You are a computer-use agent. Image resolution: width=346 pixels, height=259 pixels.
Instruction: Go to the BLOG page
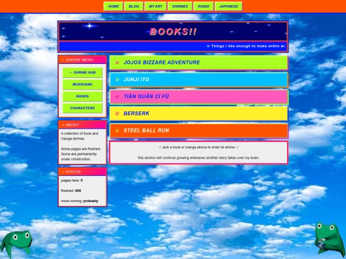point(134,6)
